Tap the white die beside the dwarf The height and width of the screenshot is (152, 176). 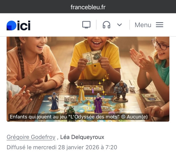pyautogui.click(x=132, y=88)
